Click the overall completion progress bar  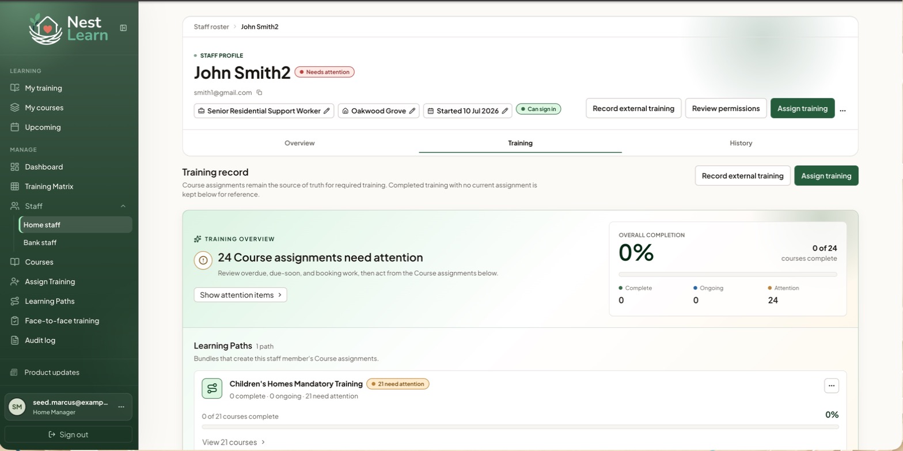[728, 275]
